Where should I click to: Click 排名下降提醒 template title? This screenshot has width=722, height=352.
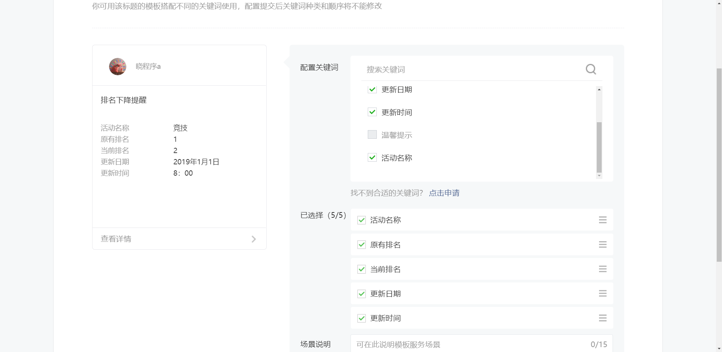tap(124, 100)
